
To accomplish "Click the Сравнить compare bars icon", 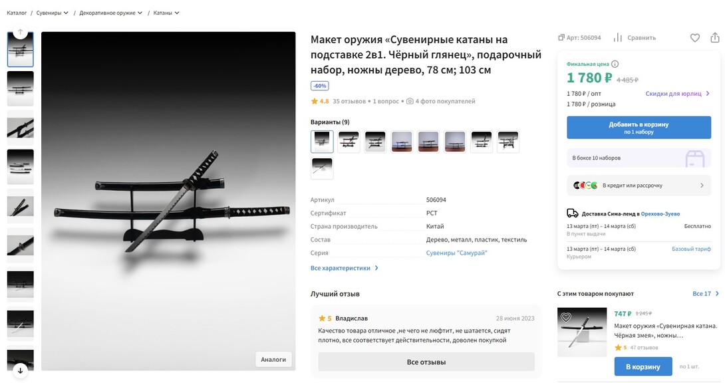I will 618,38.
